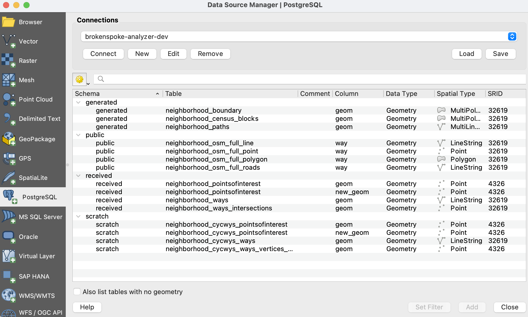The image size is (528, 317).
Task: Select the GeoPackage icon in sidebar
Action: click(x=9, y=139)
